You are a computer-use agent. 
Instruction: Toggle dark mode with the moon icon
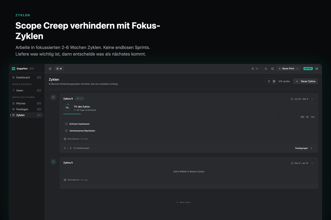pyautogui.click(x=266, y=68)
